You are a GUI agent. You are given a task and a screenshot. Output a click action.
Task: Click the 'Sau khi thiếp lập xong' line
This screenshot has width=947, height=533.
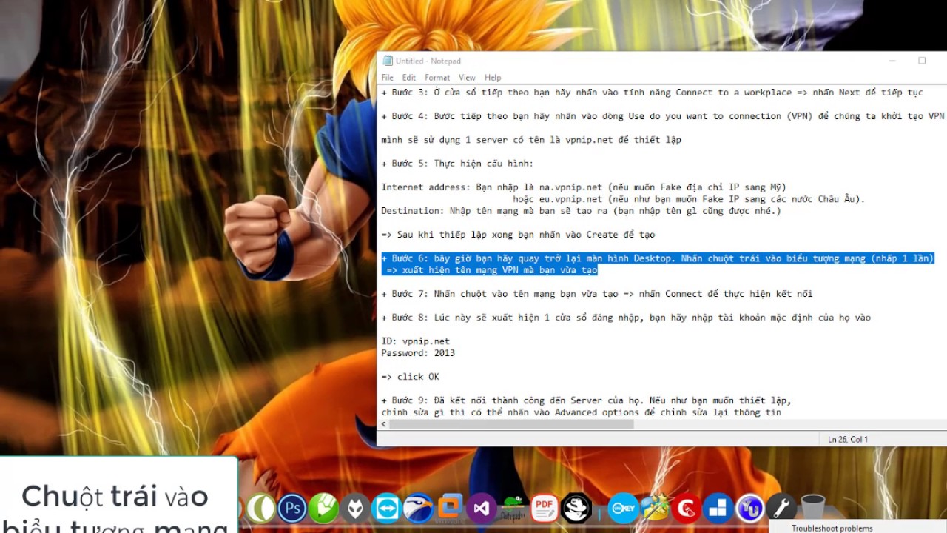pyautogui.click(x=518, y=235)
